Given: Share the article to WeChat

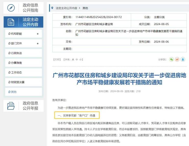Looking at the screenshot, I should [171, 59].
